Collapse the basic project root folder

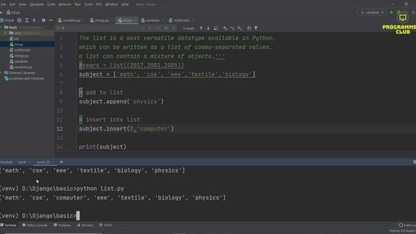(x=1, y=27)
